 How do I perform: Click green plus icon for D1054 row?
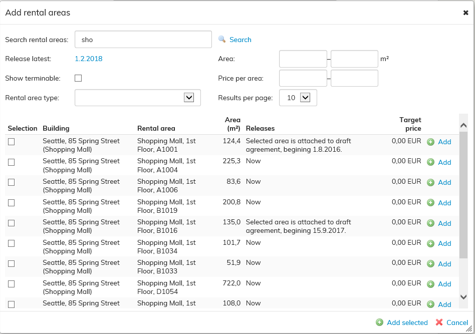pyautogui.click(x=430, y=284)
